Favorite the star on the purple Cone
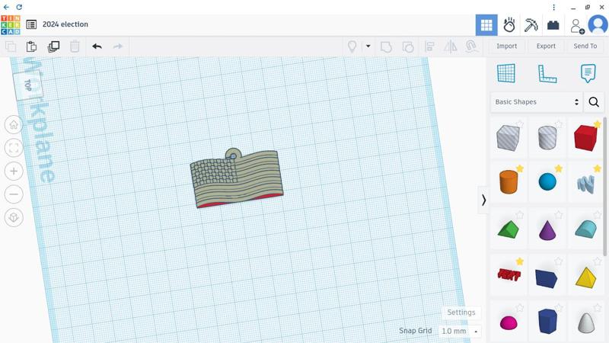Screen dimensions: 609x343 559,215
